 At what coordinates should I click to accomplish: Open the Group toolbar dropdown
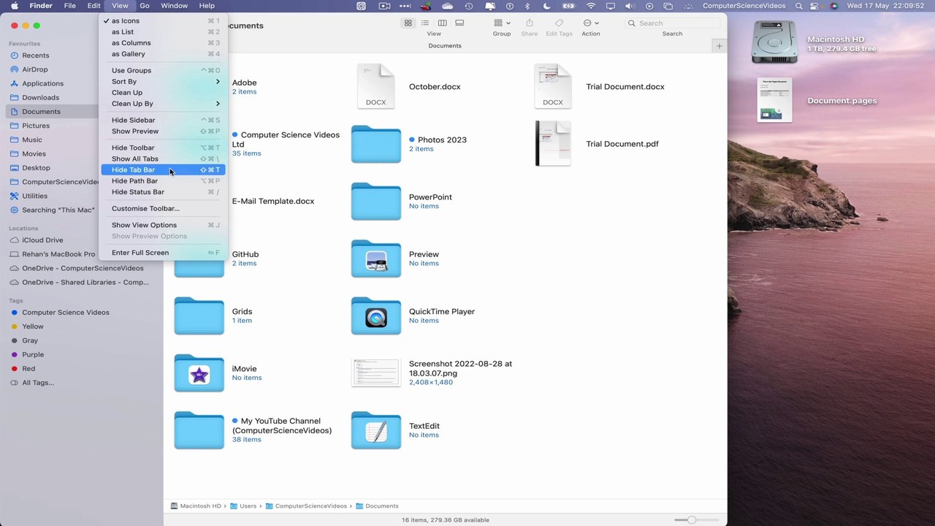click(502, 23)
